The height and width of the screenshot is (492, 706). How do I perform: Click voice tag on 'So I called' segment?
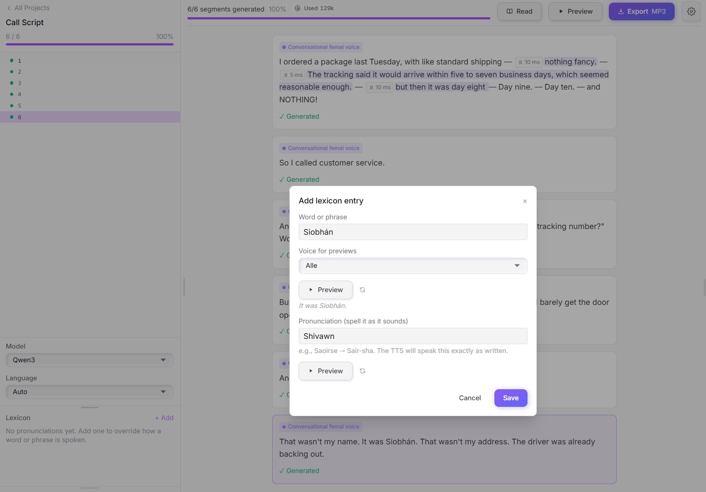coord(321,148)
